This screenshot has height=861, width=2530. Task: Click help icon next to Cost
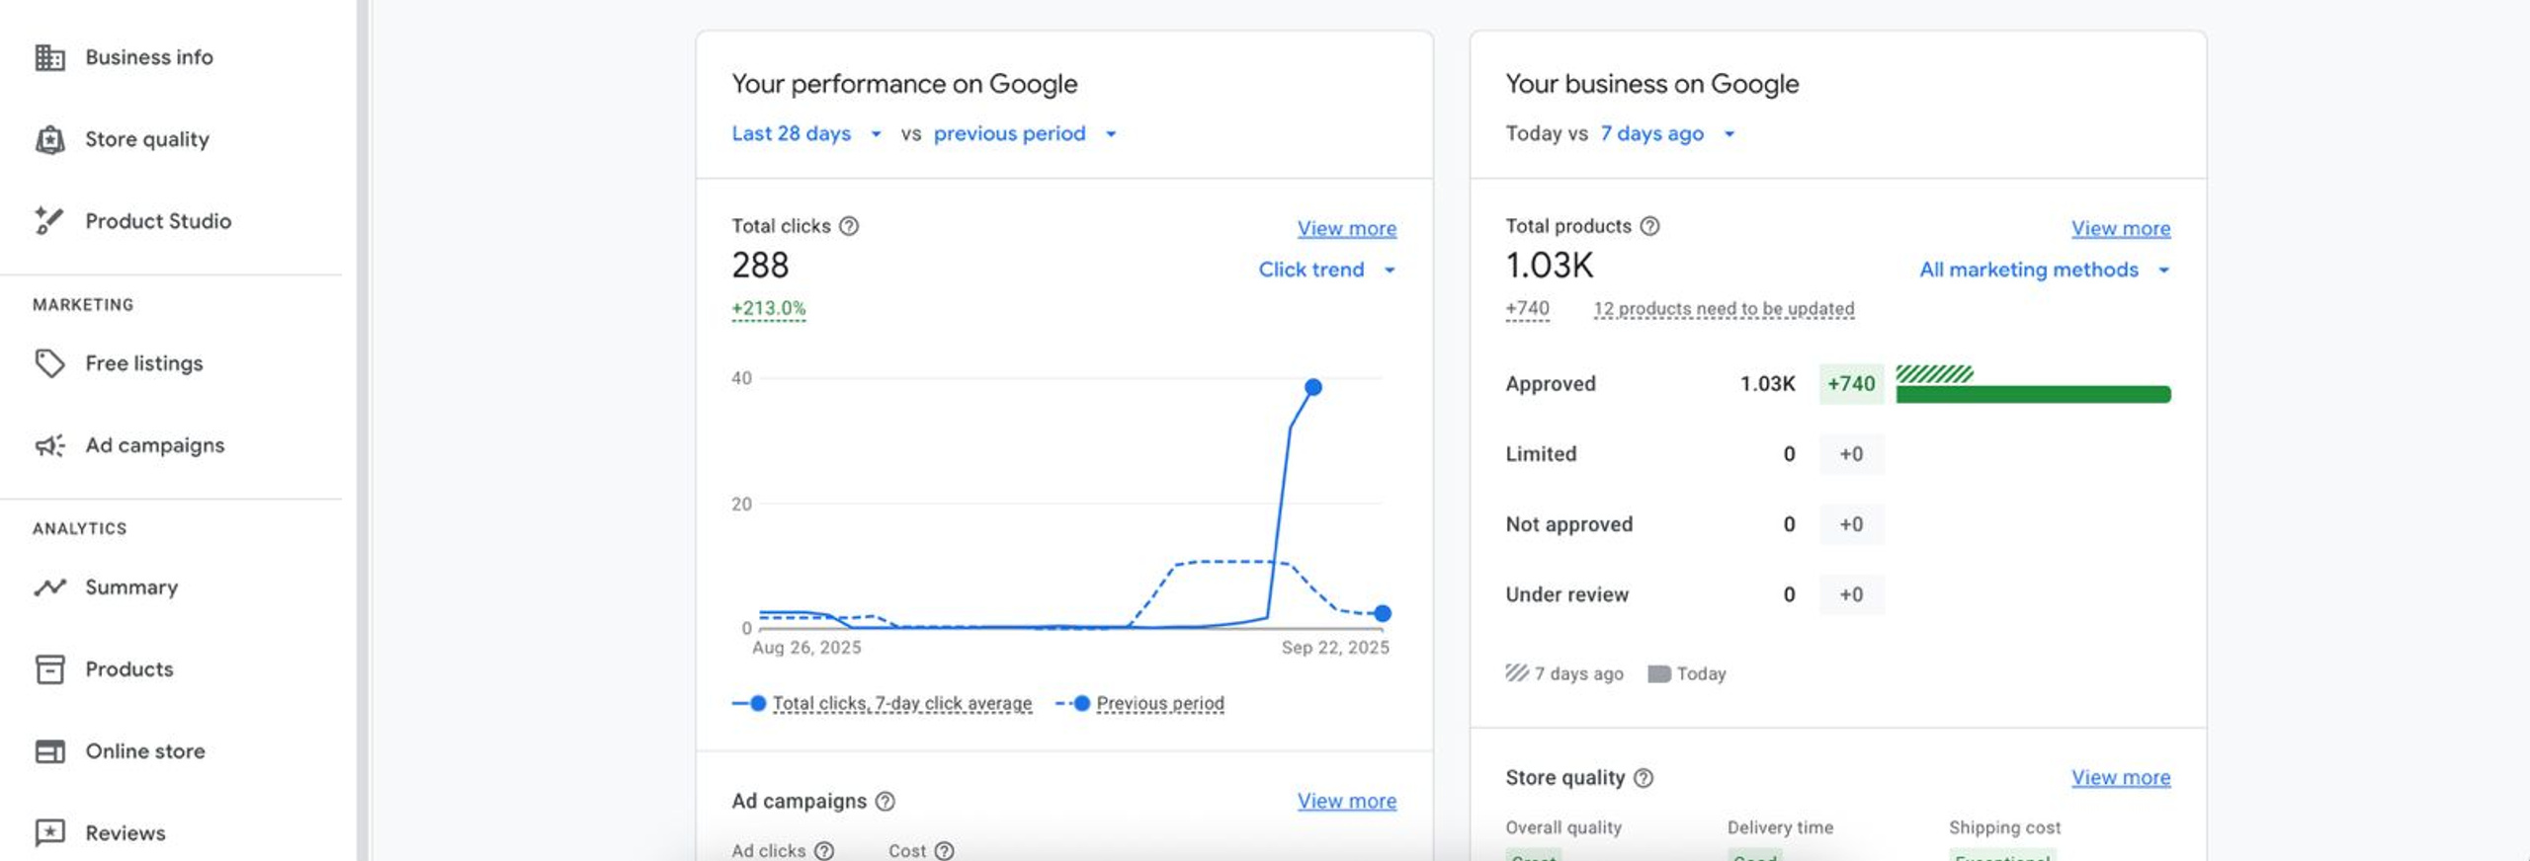[944, 851]
